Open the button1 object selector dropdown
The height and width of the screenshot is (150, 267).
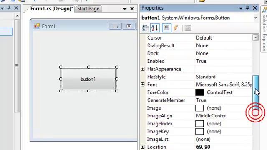256,18
